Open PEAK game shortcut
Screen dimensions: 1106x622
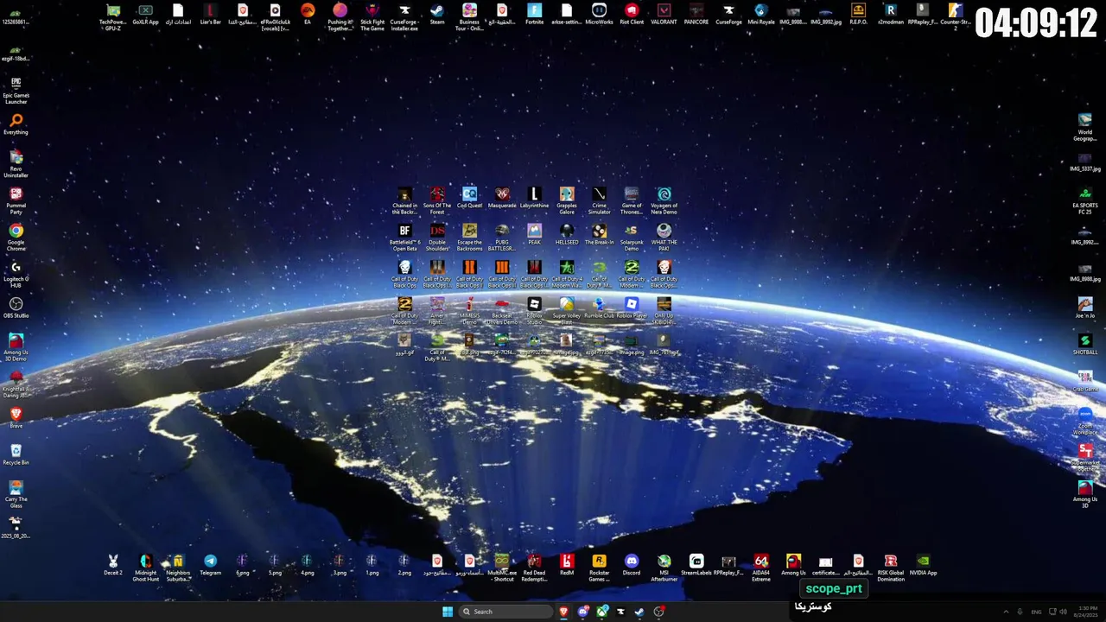[x=534, y=235]
